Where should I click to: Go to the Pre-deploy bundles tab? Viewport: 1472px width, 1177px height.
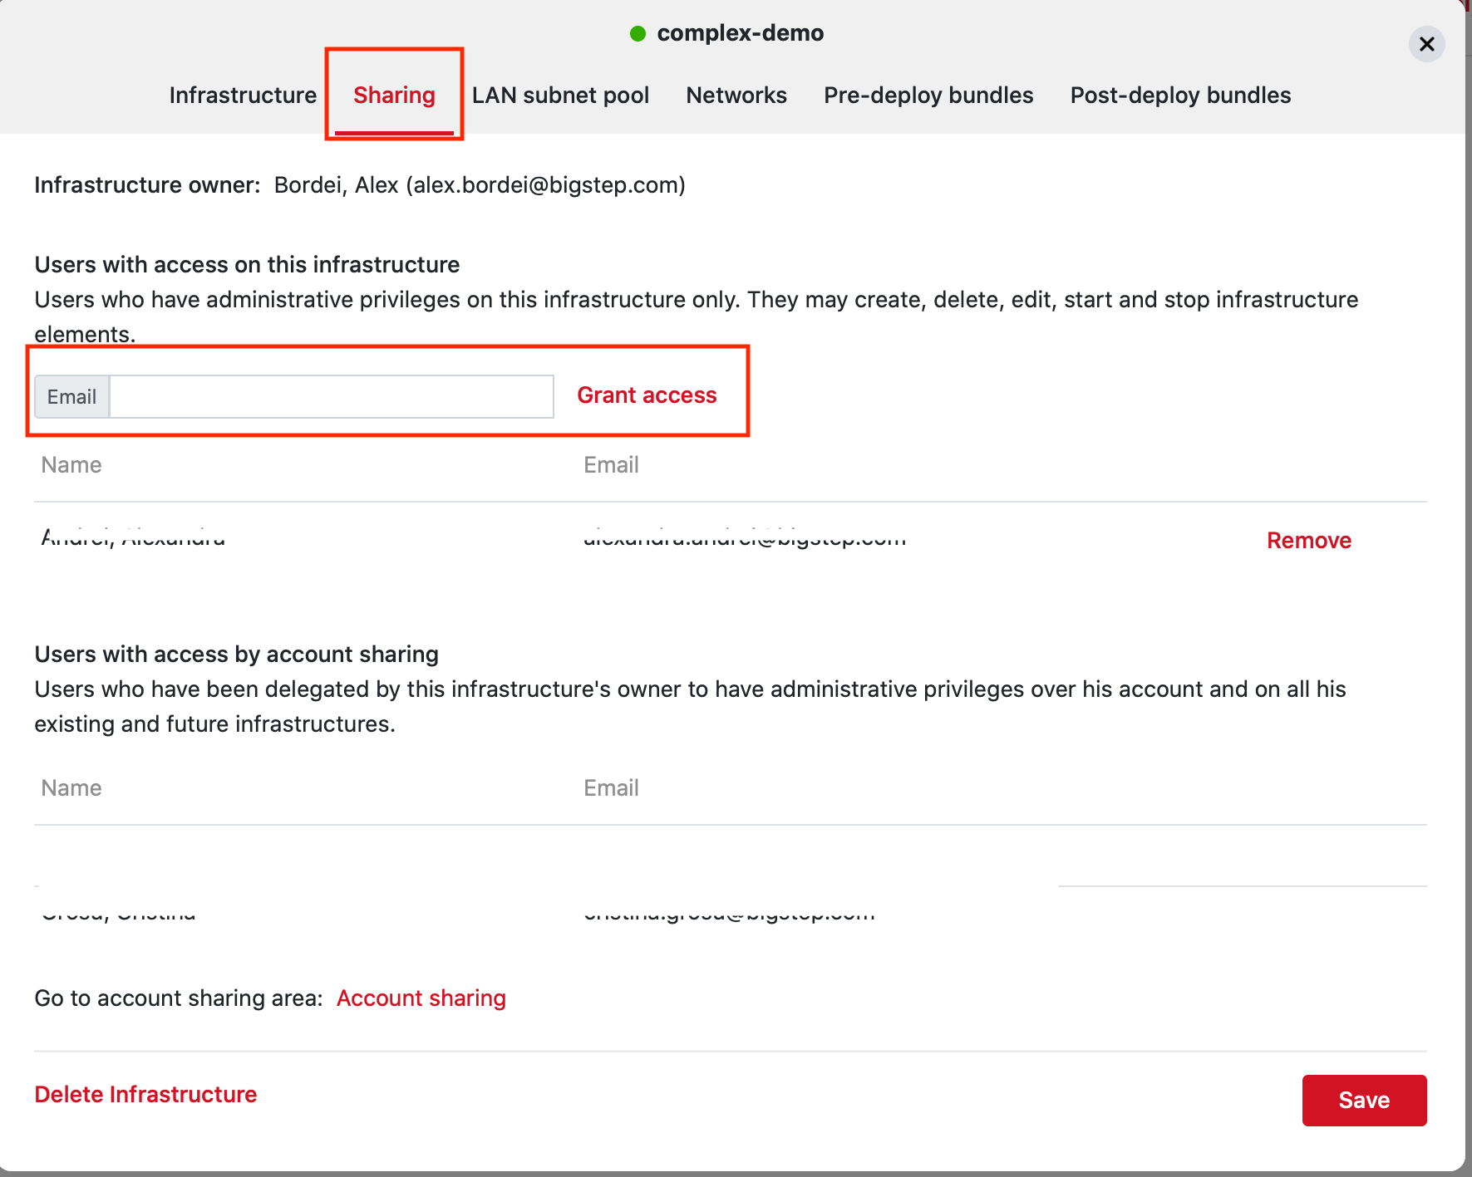point(928,96)
